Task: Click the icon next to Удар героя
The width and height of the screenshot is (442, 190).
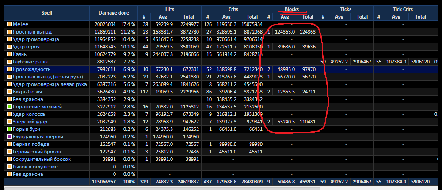Action: pyautogui.click(x=9, y=47)
